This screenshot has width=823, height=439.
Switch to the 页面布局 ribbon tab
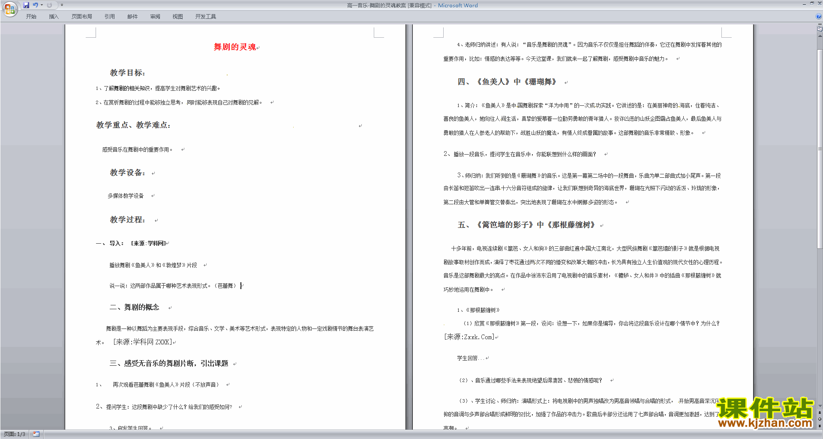pos(81,16)
